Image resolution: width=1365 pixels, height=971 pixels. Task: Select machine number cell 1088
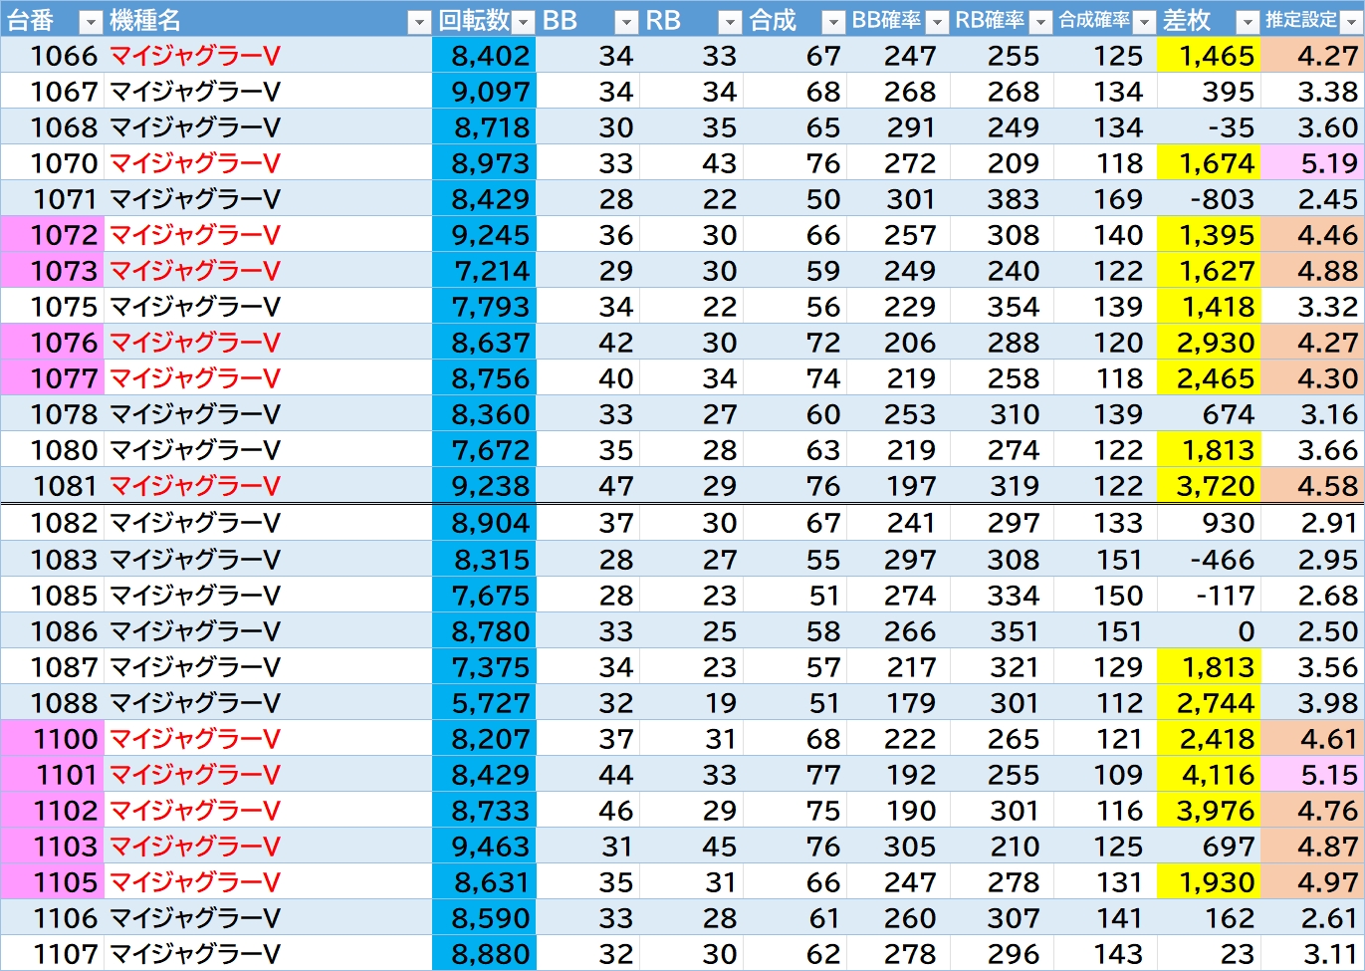(52, 703)
